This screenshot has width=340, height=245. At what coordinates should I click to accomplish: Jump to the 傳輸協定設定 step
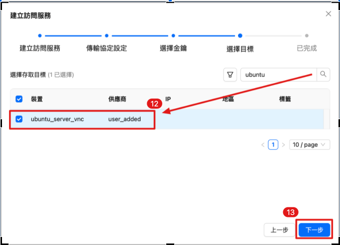[106, 48]
